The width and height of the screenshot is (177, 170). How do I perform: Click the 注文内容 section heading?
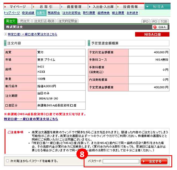click(14, 43)
